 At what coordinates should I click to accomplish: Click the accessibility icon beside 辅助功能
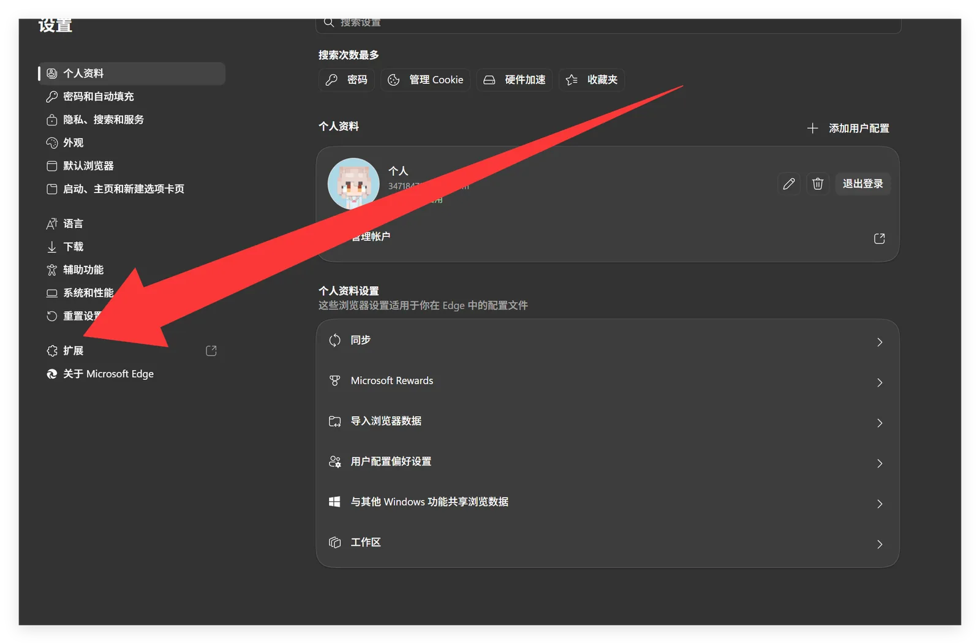click(x=52, y=270)
